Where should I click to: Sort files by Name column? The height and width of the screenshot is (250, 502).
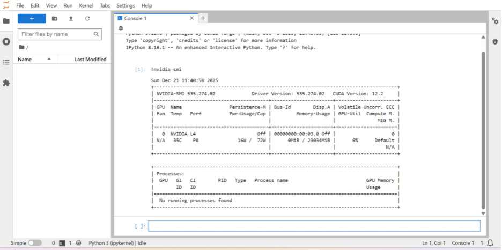tap(34, 59)
